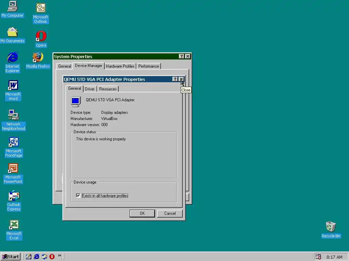
Task: Switch to the Resources tab
Action: [x=108, y=89]
